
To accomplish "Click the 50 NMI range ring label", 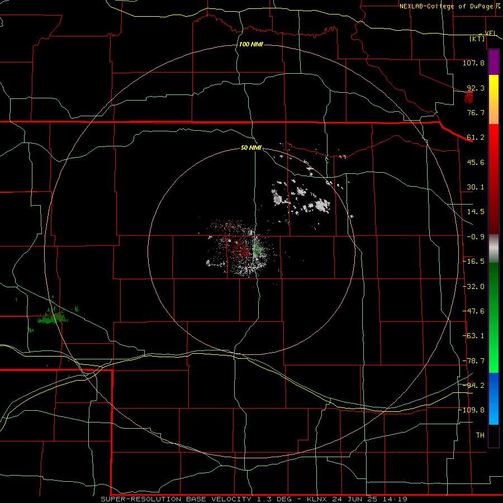I will point(251,148).
